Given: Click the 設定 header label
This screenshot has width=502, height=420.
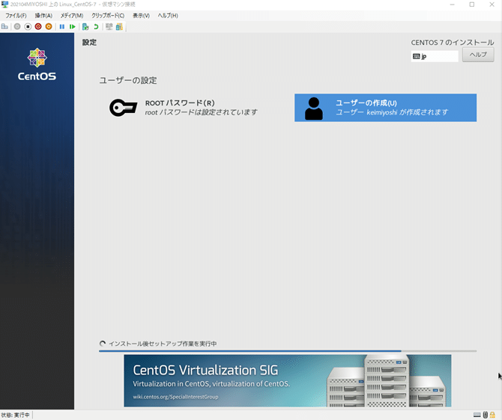Looking at the screenshot, I should pyautogui.click(x=89, y=42).
